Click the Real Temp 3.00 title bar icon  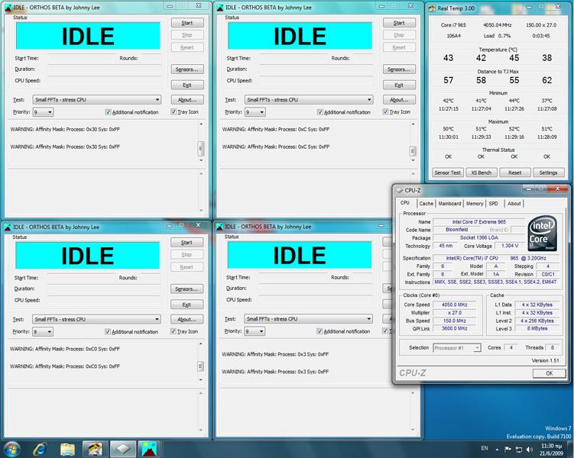pos(432,8)
